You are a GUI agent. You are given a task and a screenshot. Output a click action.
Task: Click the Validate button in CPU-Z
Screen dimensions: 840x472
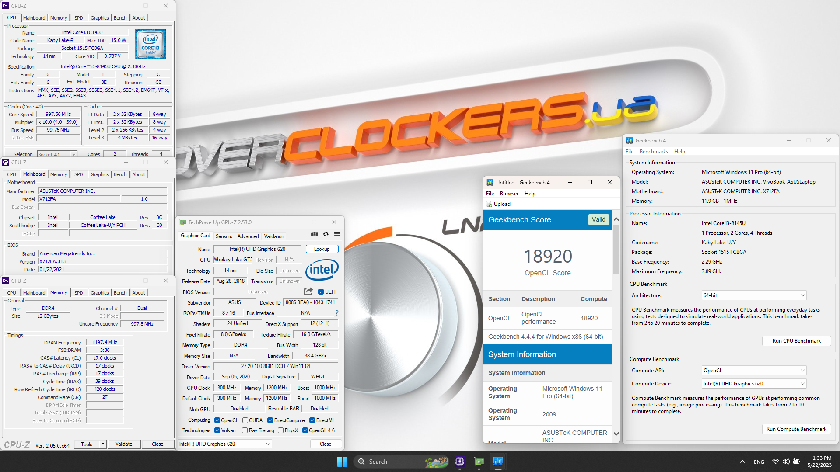pyautogui.click(x=124, y=444)
